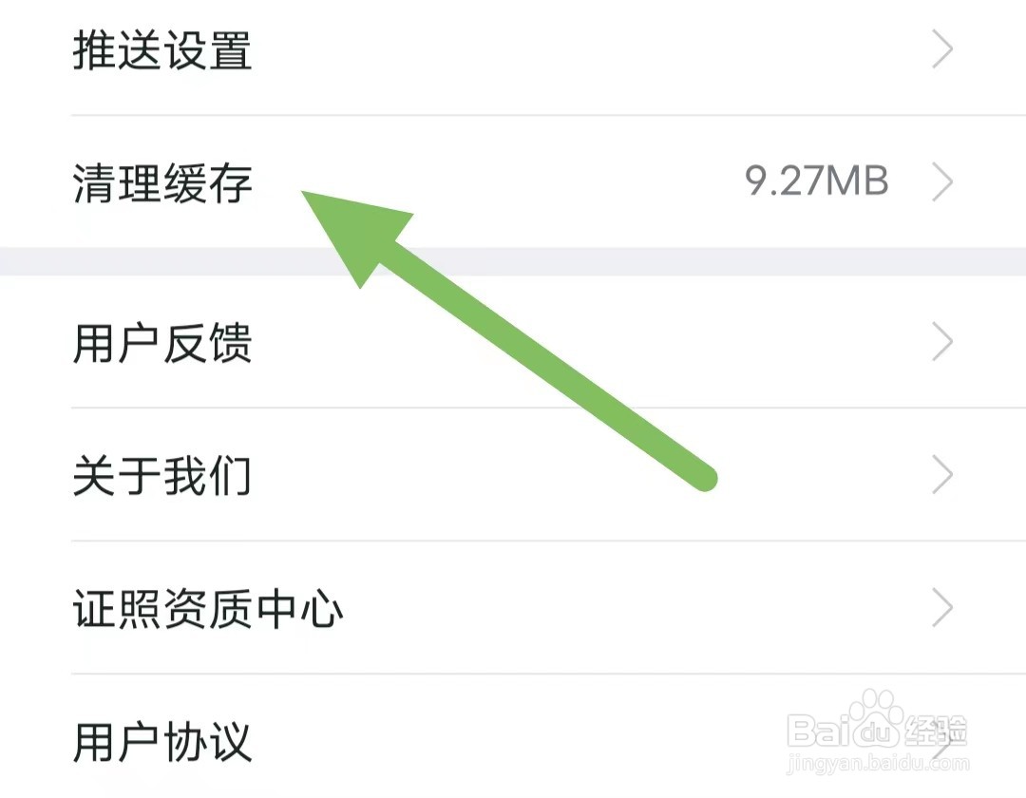
Task: Click the chevron beside 9.27MB
Action: [x=942, y=182]
